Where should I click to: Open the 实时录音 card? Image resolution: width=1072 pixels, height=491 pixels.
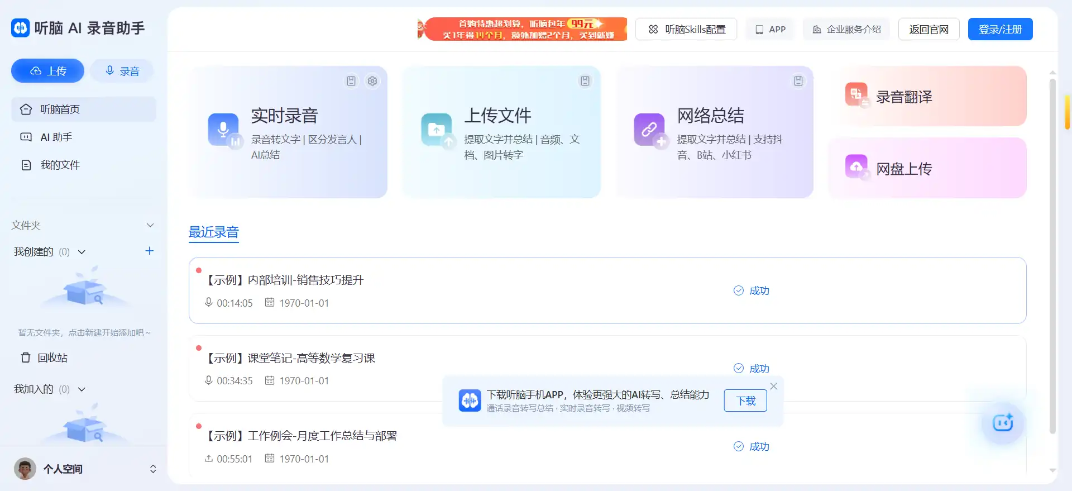[x=288, y=132]
